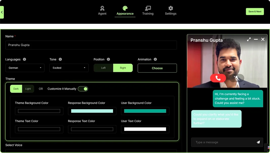The image size is (270, 153).
Task: Click the Theme section label
Action: tap(10, 79)
